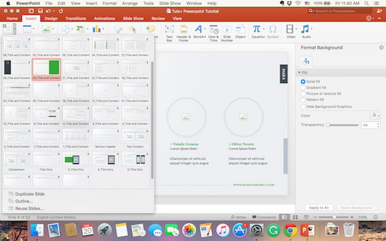
Task: Open the Shapes dropdown arrow
Action: click(x=72, y=29)
